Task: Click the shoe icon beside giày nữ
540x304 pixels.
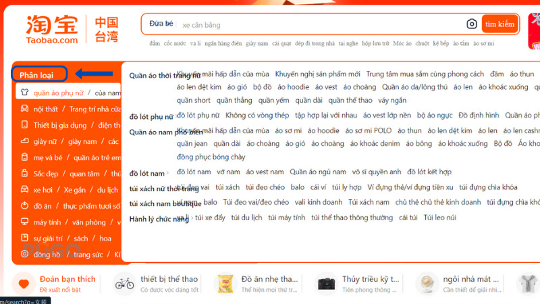Action: [24, 142]
